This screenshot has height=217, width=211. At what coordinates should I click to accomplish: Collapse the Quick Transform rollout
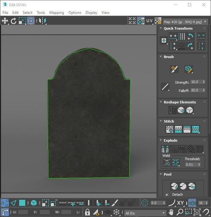coord(161,28)
